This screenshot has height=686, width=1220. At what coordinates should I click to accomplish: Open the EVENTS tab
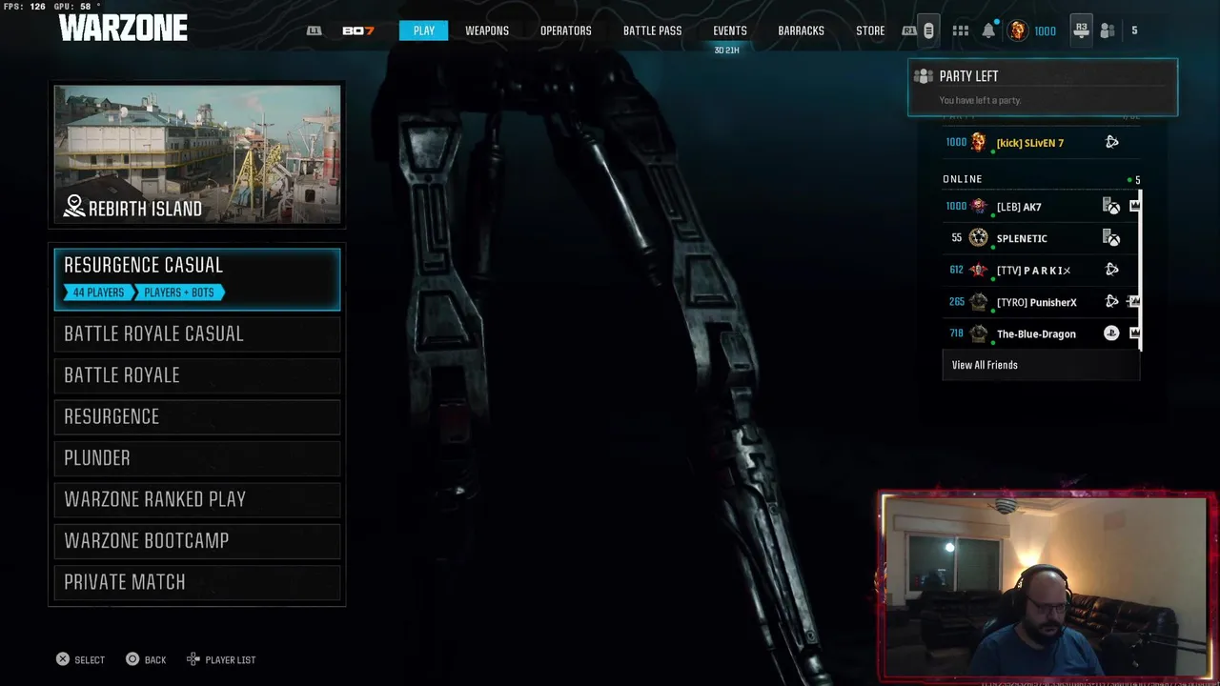click(x=730, y=30)
